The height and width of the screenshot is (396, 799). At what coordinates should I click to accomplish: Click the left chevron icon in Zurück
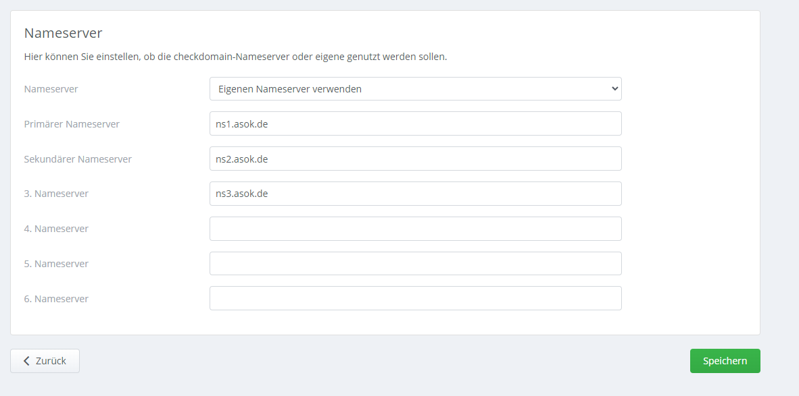26,361
